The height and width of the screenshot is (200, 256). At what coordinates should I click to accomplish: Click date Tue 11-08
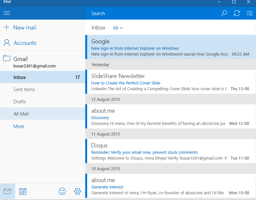click(240, 158)
